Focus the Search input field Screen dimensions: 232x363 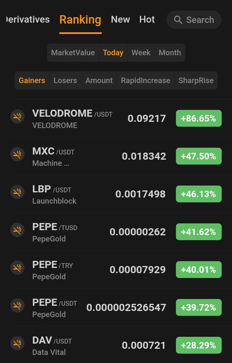click(194, 20)
